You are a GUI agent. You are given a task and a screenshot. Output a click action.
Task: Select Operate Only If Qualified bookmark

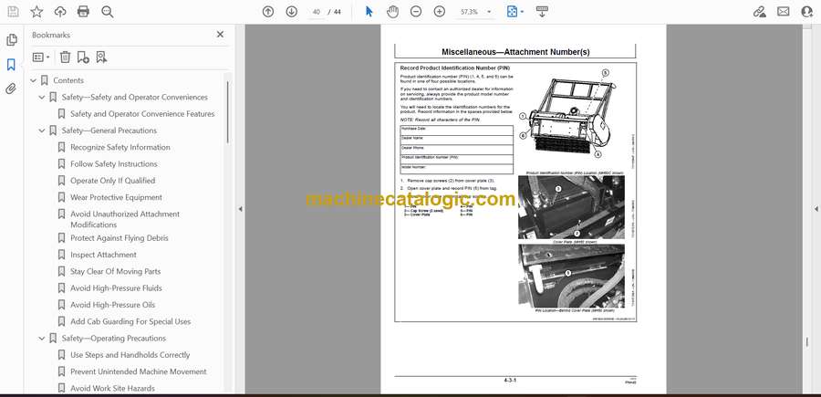tap(112, 181)
